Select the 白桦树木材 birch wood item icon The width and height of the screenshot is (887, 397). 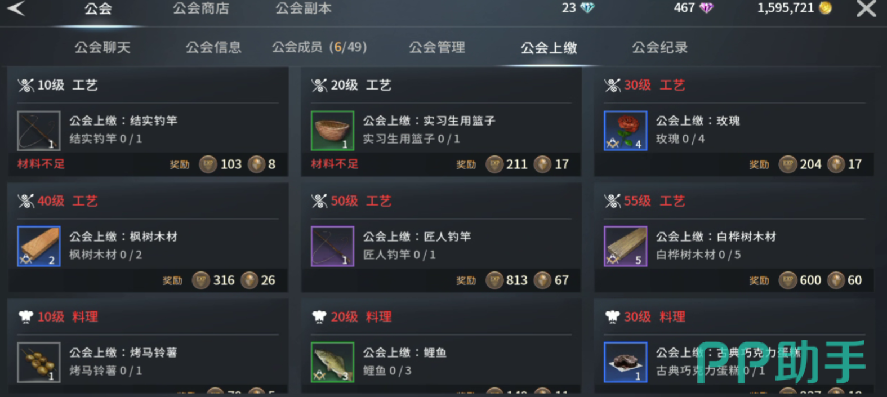pyautogui.click(x=625, y=246)
